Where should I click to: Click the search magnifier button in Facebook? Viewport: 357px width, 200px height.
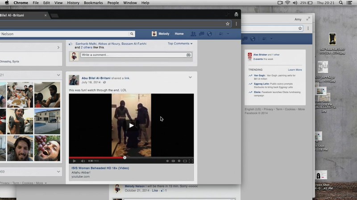tap(132, 34)
